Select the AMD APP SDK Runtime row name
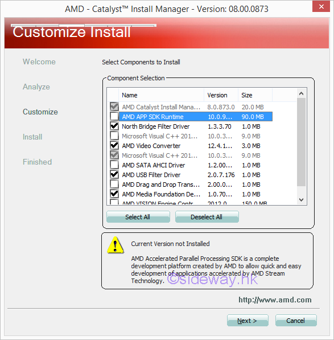 click(x=152, y=117)
